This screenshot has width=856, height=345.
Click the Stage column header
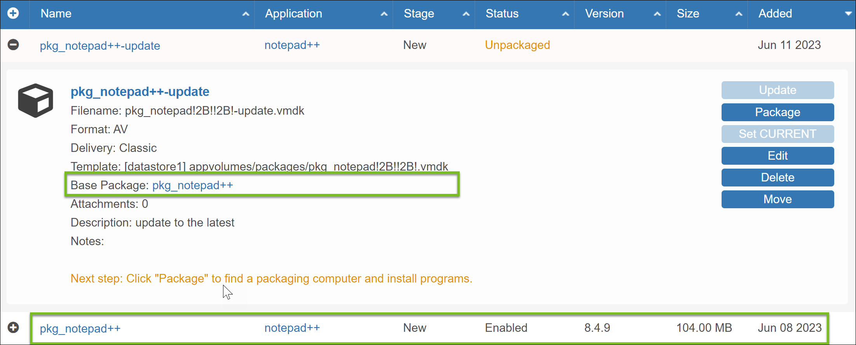(x=419, y=14)
